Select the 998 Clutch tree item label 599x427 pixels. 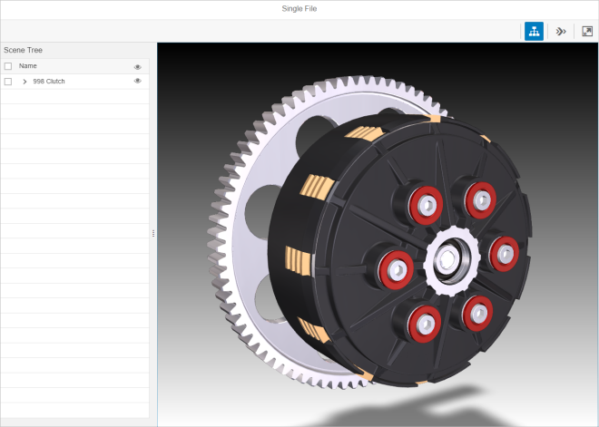pos(49,82)
